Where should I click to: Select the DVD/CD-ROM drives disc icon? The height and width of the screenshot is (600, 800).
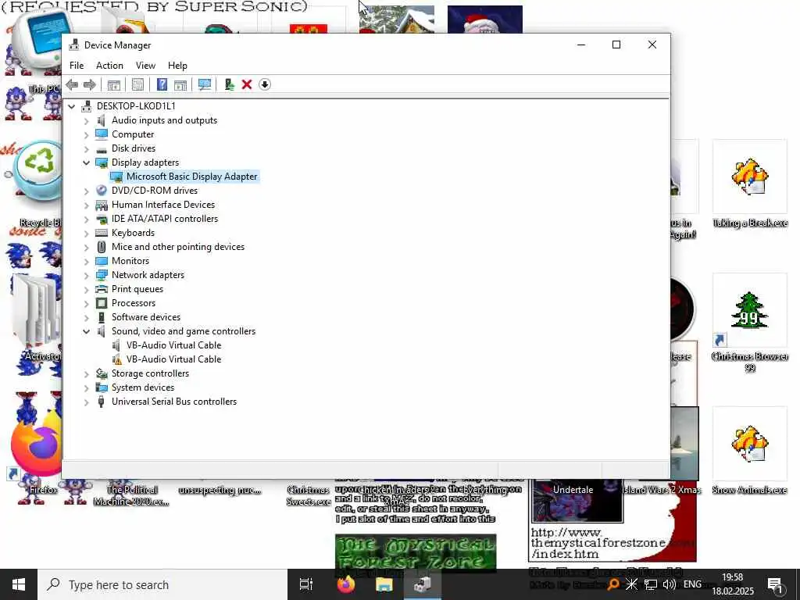point(102,191)
